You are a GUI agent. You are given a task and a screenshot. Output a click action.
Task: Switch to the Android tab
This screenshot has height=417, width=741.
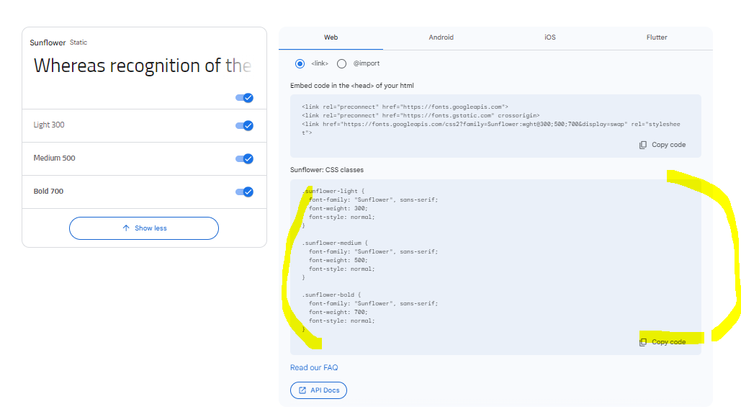(441, 37)
